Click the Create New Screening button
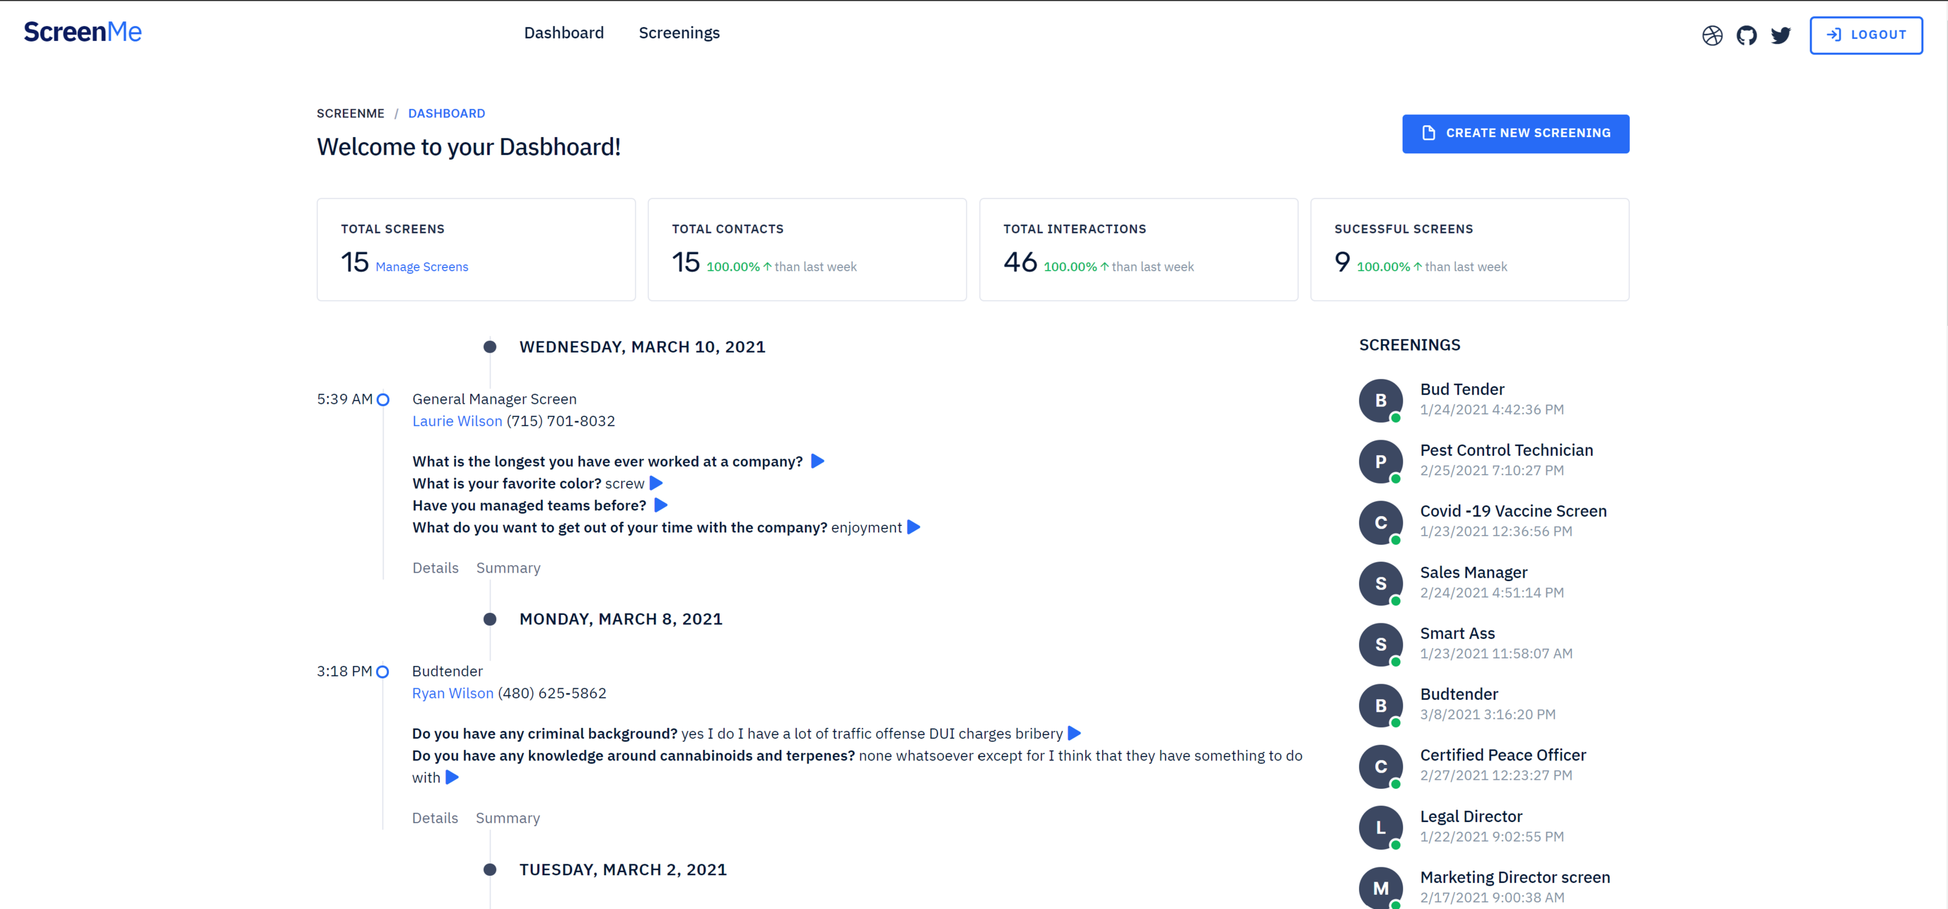Screen dimensions: 1948x909 (1516, 133)
